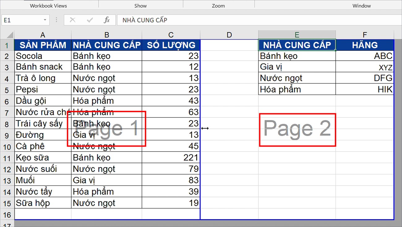Select the cell with ABC in column F
The image size is (402, 227).
[365, 56]
